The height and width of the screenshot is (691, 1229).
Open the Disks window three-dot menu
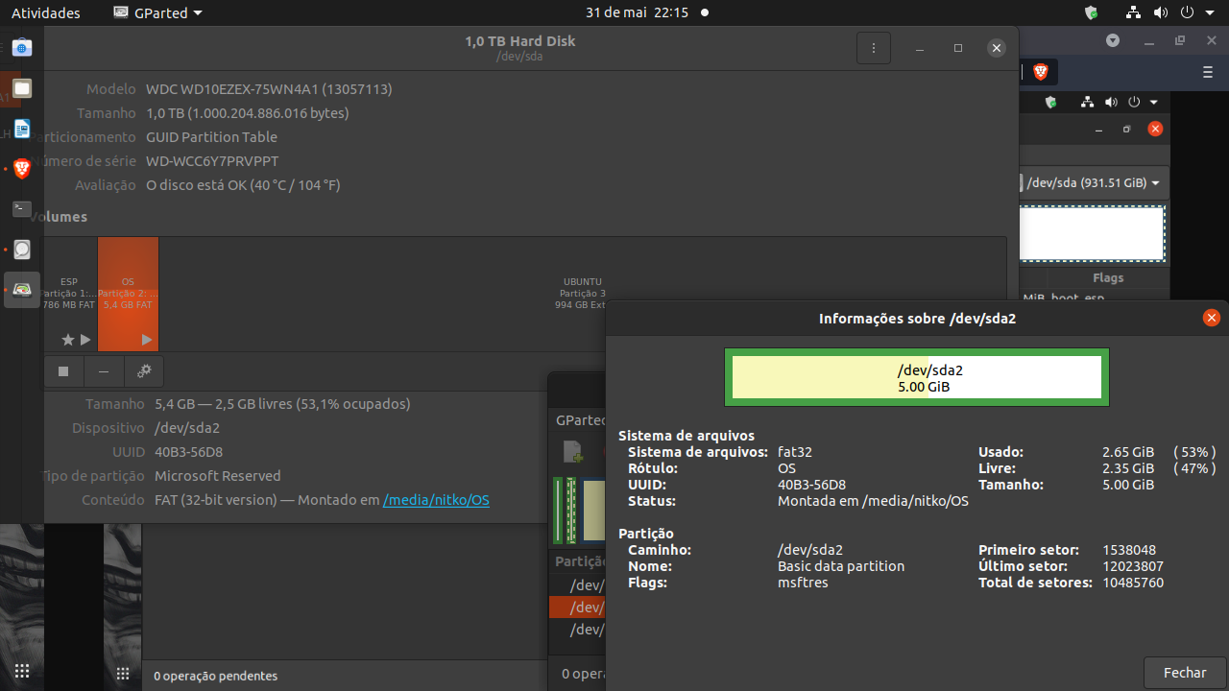coord(874,48)
